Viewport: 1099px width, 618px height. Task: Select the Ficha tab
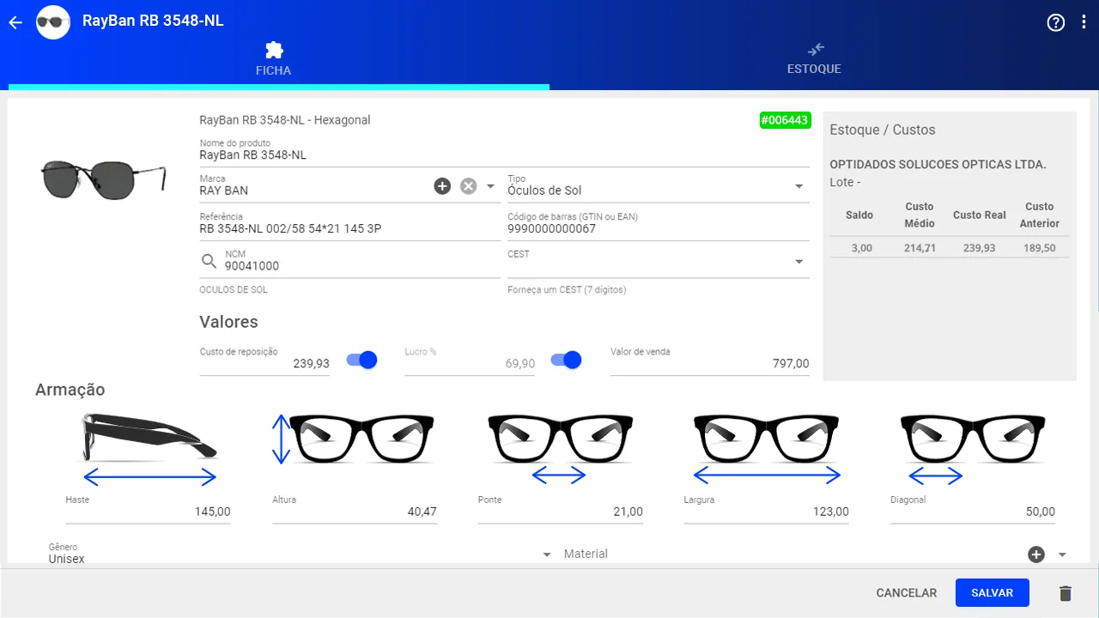274,58
